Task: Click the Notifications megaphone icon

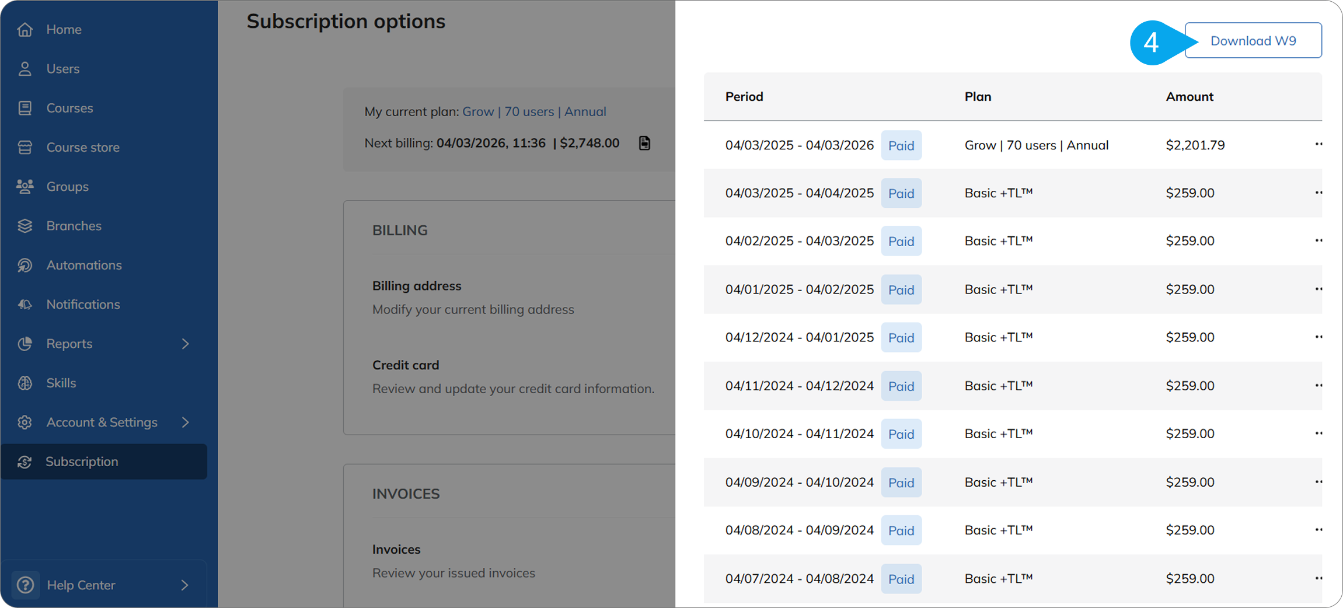Action: tap(25, 305)
